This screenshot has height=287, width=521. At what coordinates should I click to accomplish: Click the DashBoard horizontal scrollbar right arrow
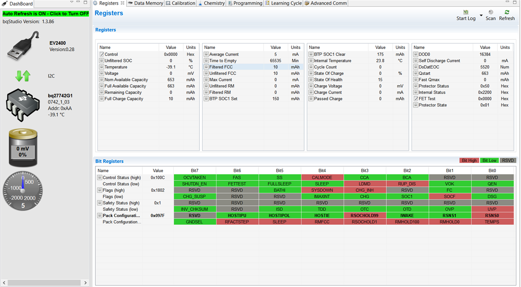point(85,283)
